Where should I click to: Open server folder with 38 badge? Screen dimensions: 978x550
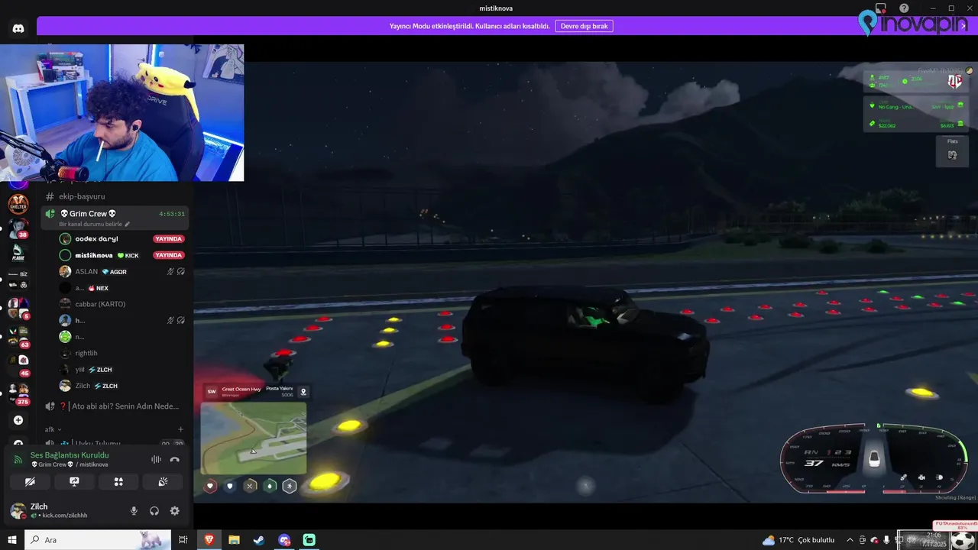click(18, 229)
